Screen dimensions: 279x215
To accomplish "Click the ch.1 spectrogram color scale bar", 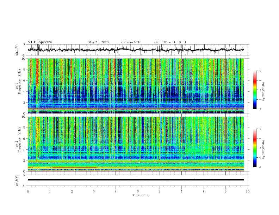I will point(255,90).
